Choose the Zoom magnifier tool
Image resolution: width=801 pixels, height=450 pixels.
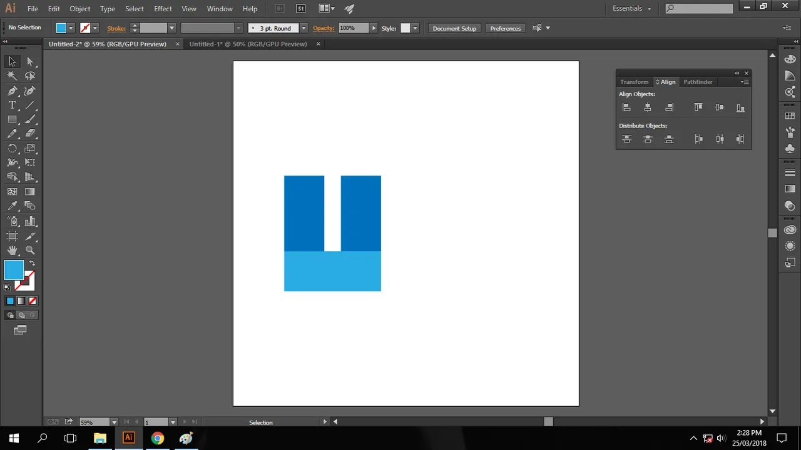[x=30, y=250]
